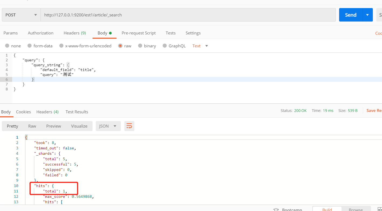Open the Authorization tab

coord(40,33)
